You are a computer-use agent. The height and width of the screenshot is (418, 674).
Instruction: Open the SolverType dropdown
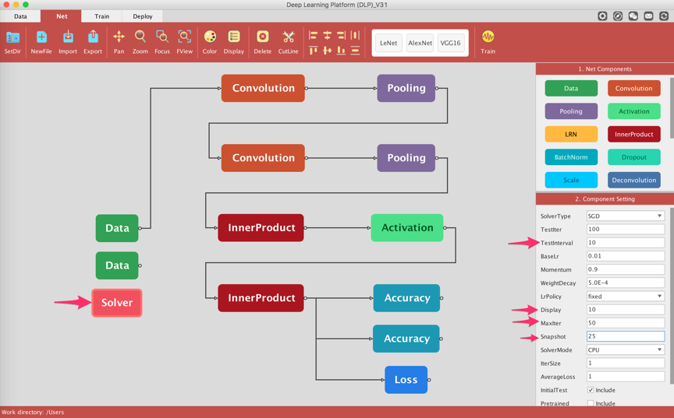[x=625, y=216]
